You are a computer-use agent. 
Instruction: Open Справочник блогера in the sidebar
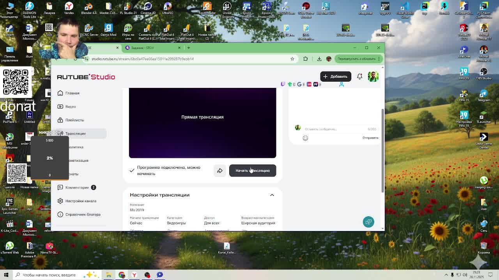pos(79,215)
